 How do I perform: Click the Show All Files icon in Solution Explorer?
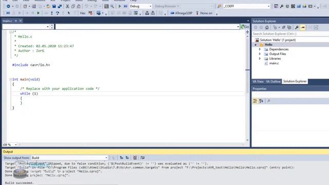click(x=289, y=27)
